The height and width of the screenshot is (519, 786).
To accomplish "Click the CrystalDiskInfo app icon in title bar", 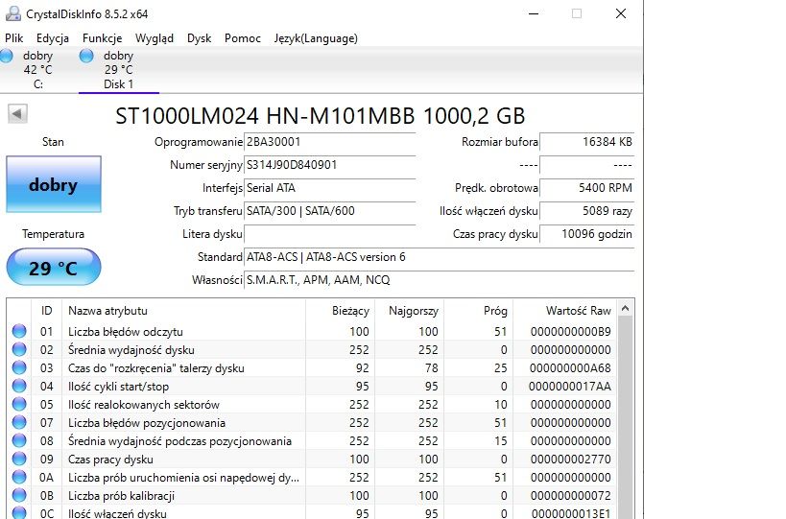I will click(13, 13).
